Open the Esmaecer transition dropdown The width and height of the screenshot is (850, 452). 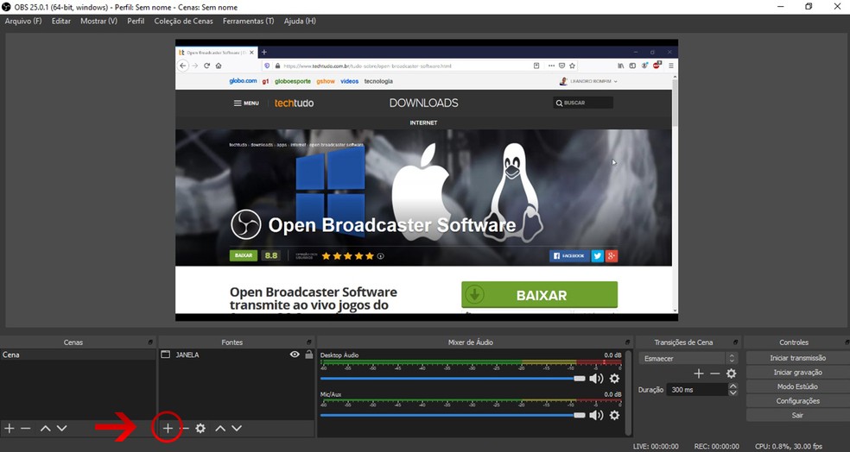point(688,358)
